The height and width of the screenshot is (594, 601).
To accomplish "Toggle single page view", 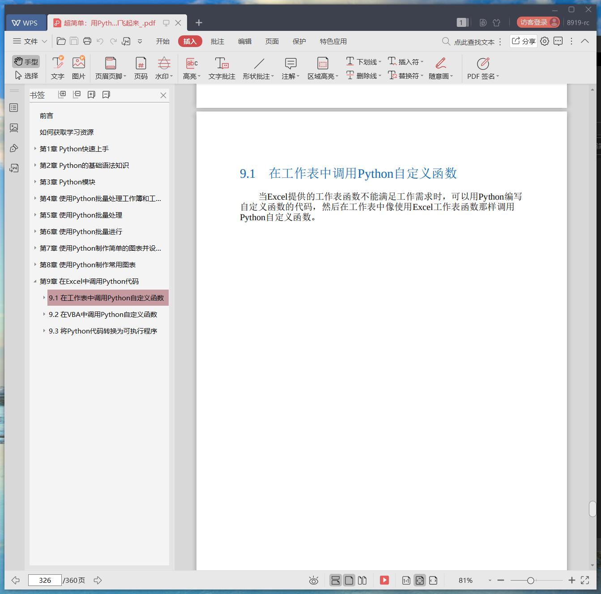I will (x=349, y=580).
